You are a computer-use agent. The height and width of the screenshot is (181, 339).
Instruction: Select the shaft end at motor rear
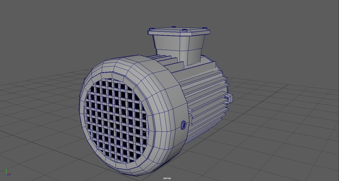click(x=228, y=98)
